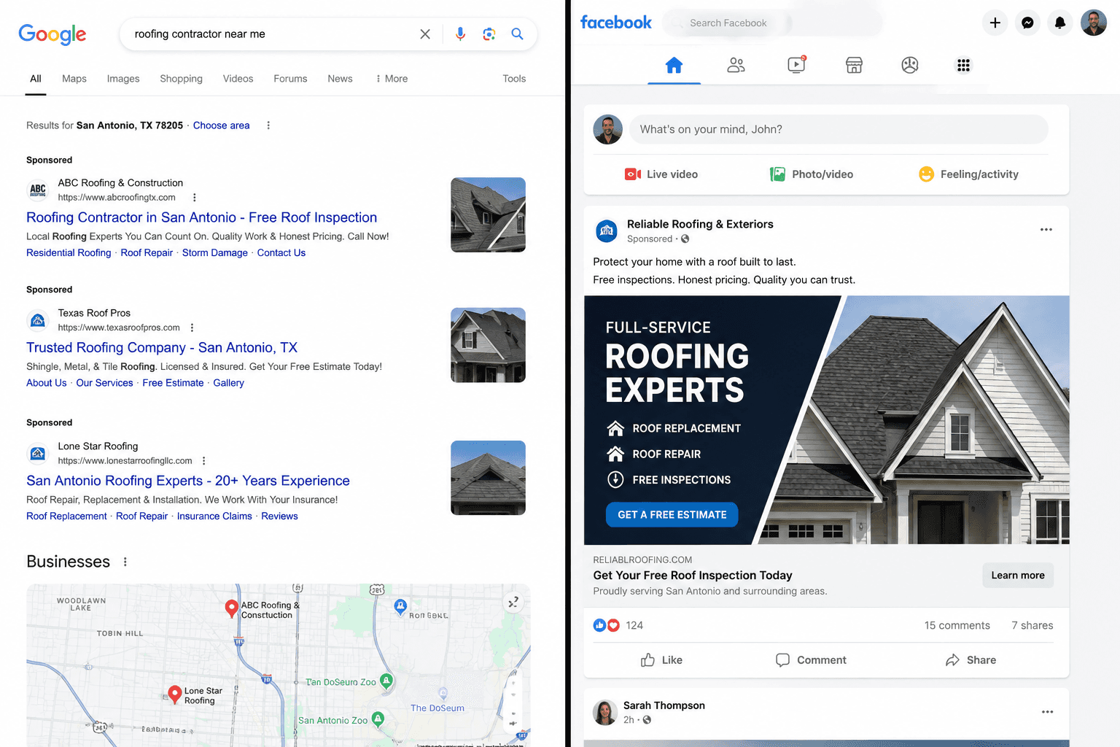Open Facebook Messenger chats
Viewport: 1120px width, 747px height.
point(1027,23)
